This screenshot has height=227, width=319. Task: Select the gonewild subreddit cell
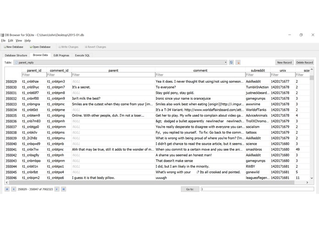[x=258, y=172]
